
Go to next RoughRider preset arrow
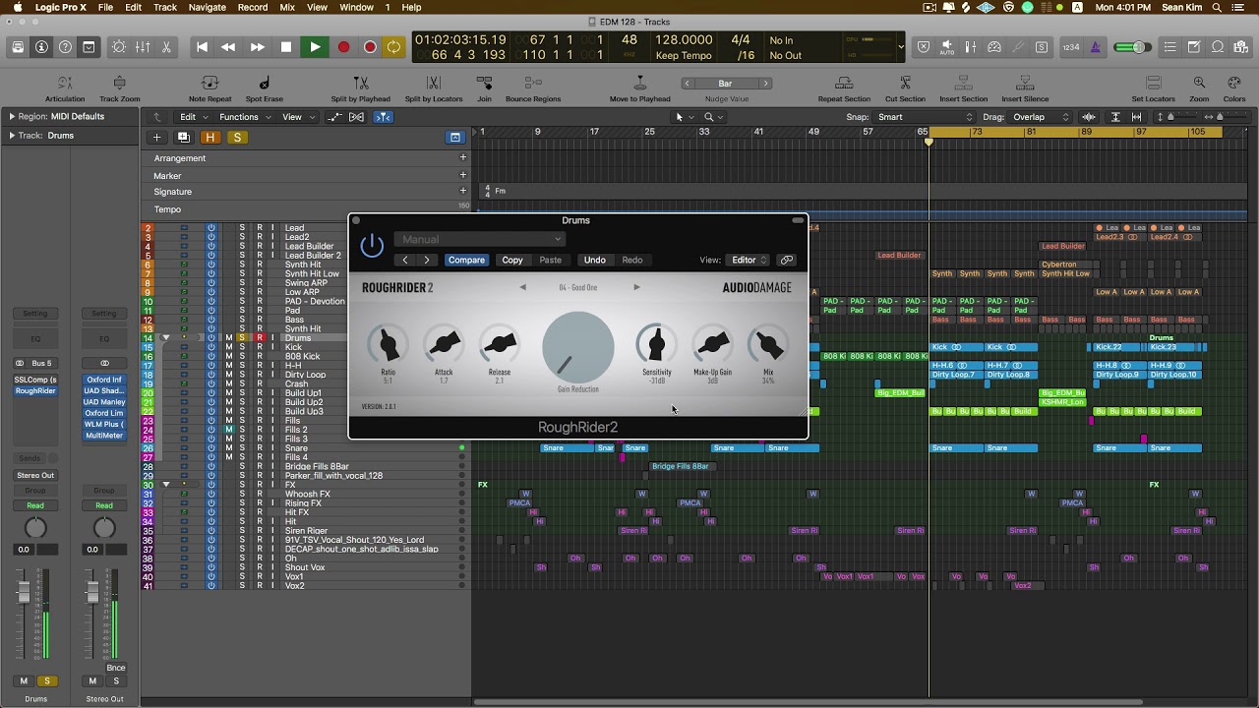(x=636, y=287)
